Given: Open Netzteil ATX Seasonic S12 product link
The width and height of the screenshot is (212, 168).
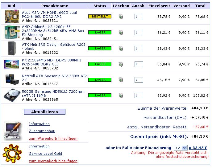Looking at the screenshot, I should tap(55, 78).
